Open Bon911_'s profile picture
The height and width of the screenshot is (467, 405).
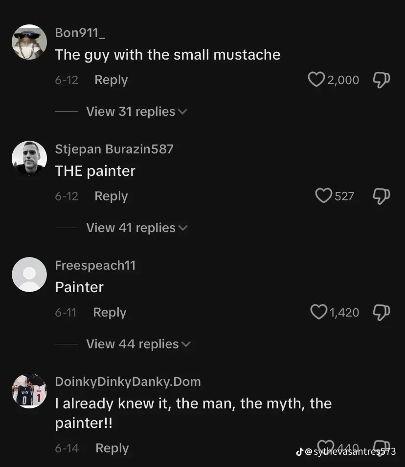(29, 42)
